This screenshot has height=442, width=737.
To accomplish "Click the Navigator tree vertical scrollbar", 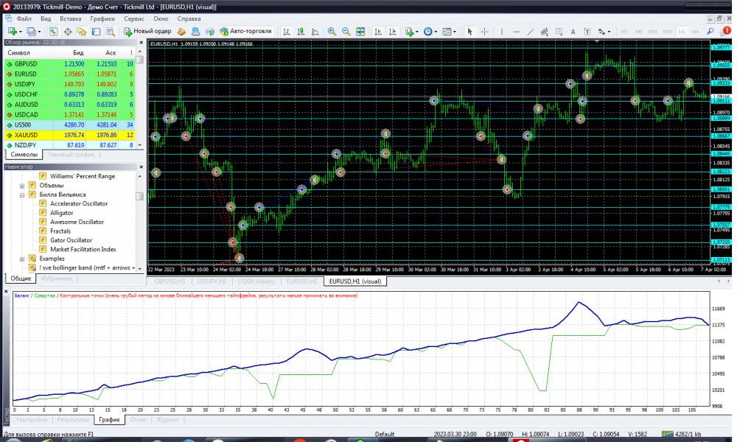I will pyautogui.click(x=139, y=222).
